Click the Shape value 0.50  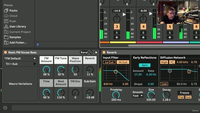pyautogui.click(x=151, y=84)
